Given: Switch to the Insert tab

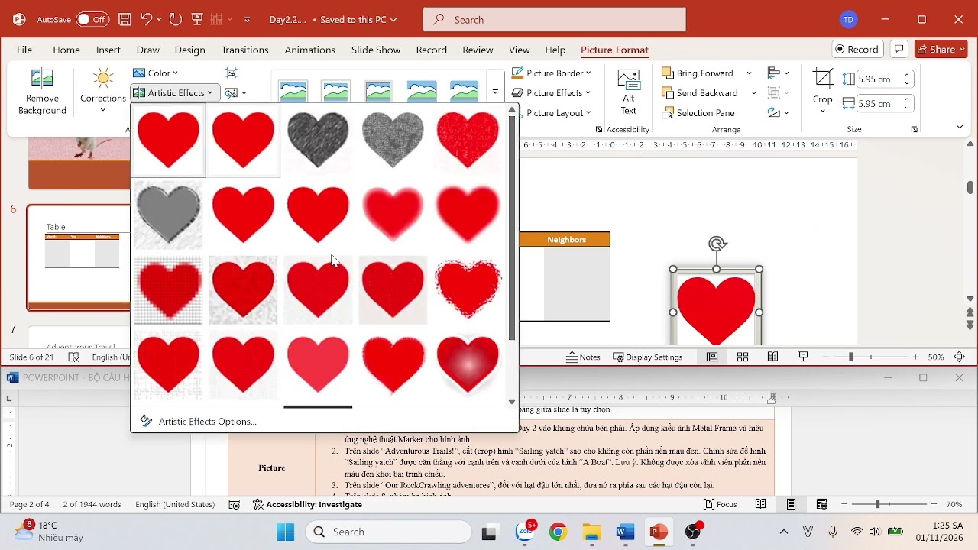Looking at the screenshot, I should pos(108,50).
